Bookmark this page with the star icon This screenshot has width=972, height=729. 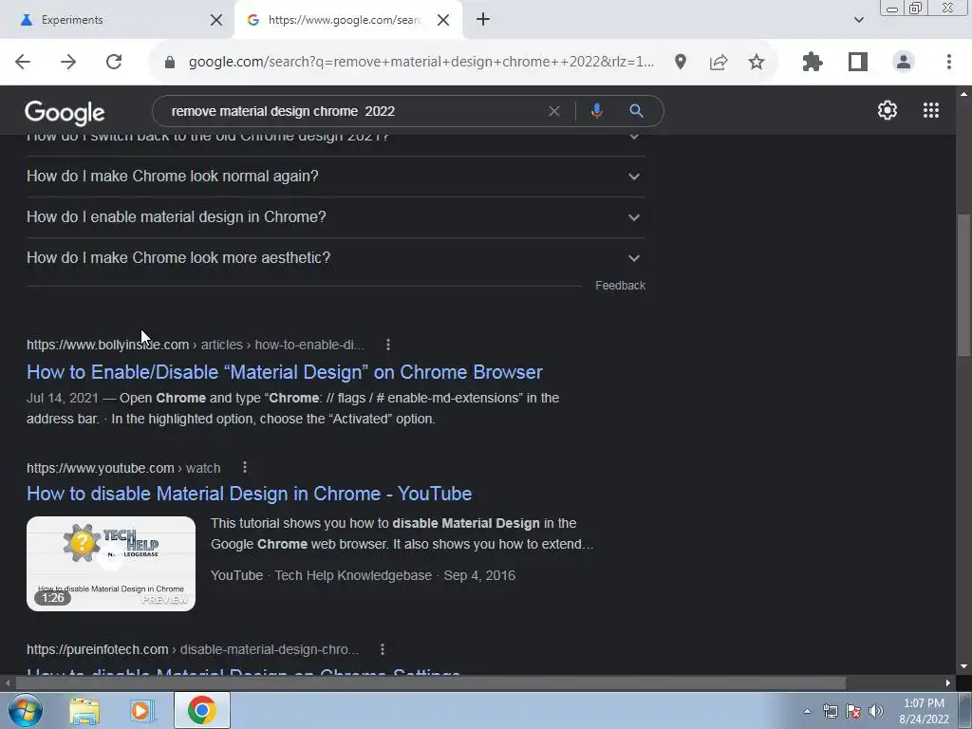click(x=756, y=62)
